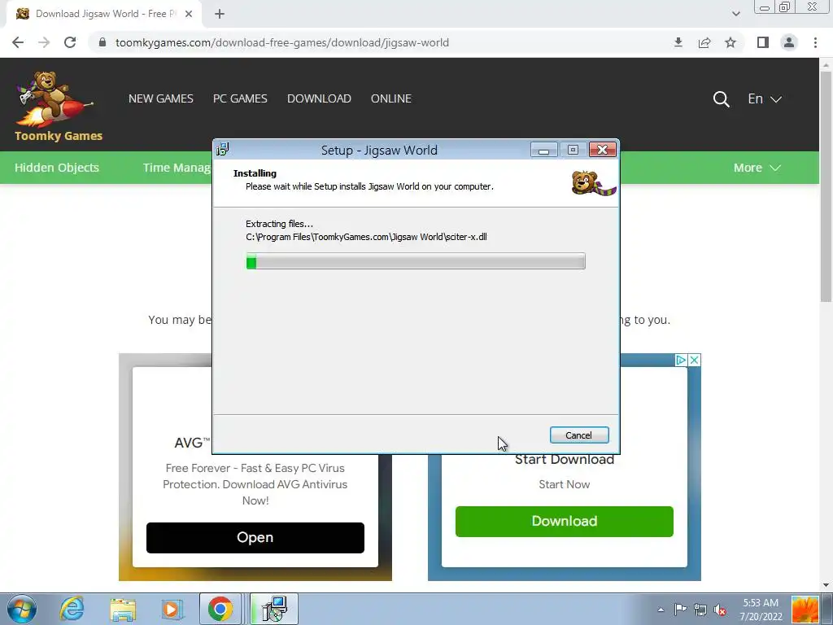
Task: Click the bear mascot image in setup dialog
Action: point(593,183)
